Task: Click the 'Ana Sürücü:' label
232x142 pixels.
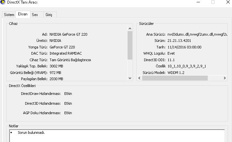Action: click(156, 34)
